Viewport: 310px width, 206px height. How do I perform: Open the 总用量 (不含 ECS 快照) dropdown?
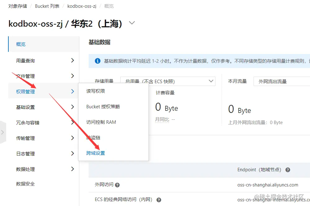pyautogui.click(x=168, y=81)
